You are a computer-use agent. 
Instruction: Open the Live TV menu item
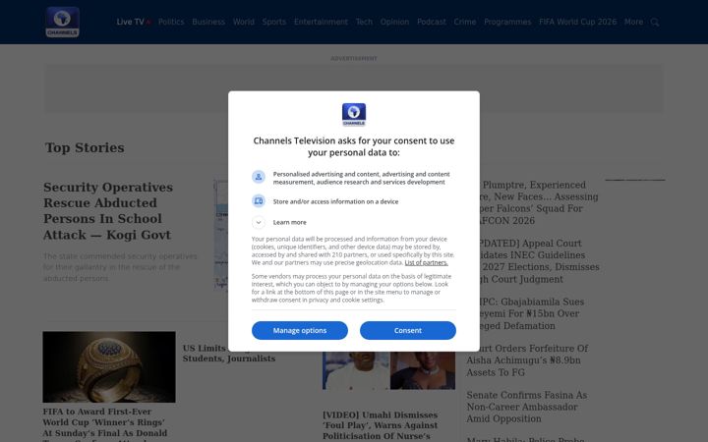pyautogui.click(x=133, y=22)
